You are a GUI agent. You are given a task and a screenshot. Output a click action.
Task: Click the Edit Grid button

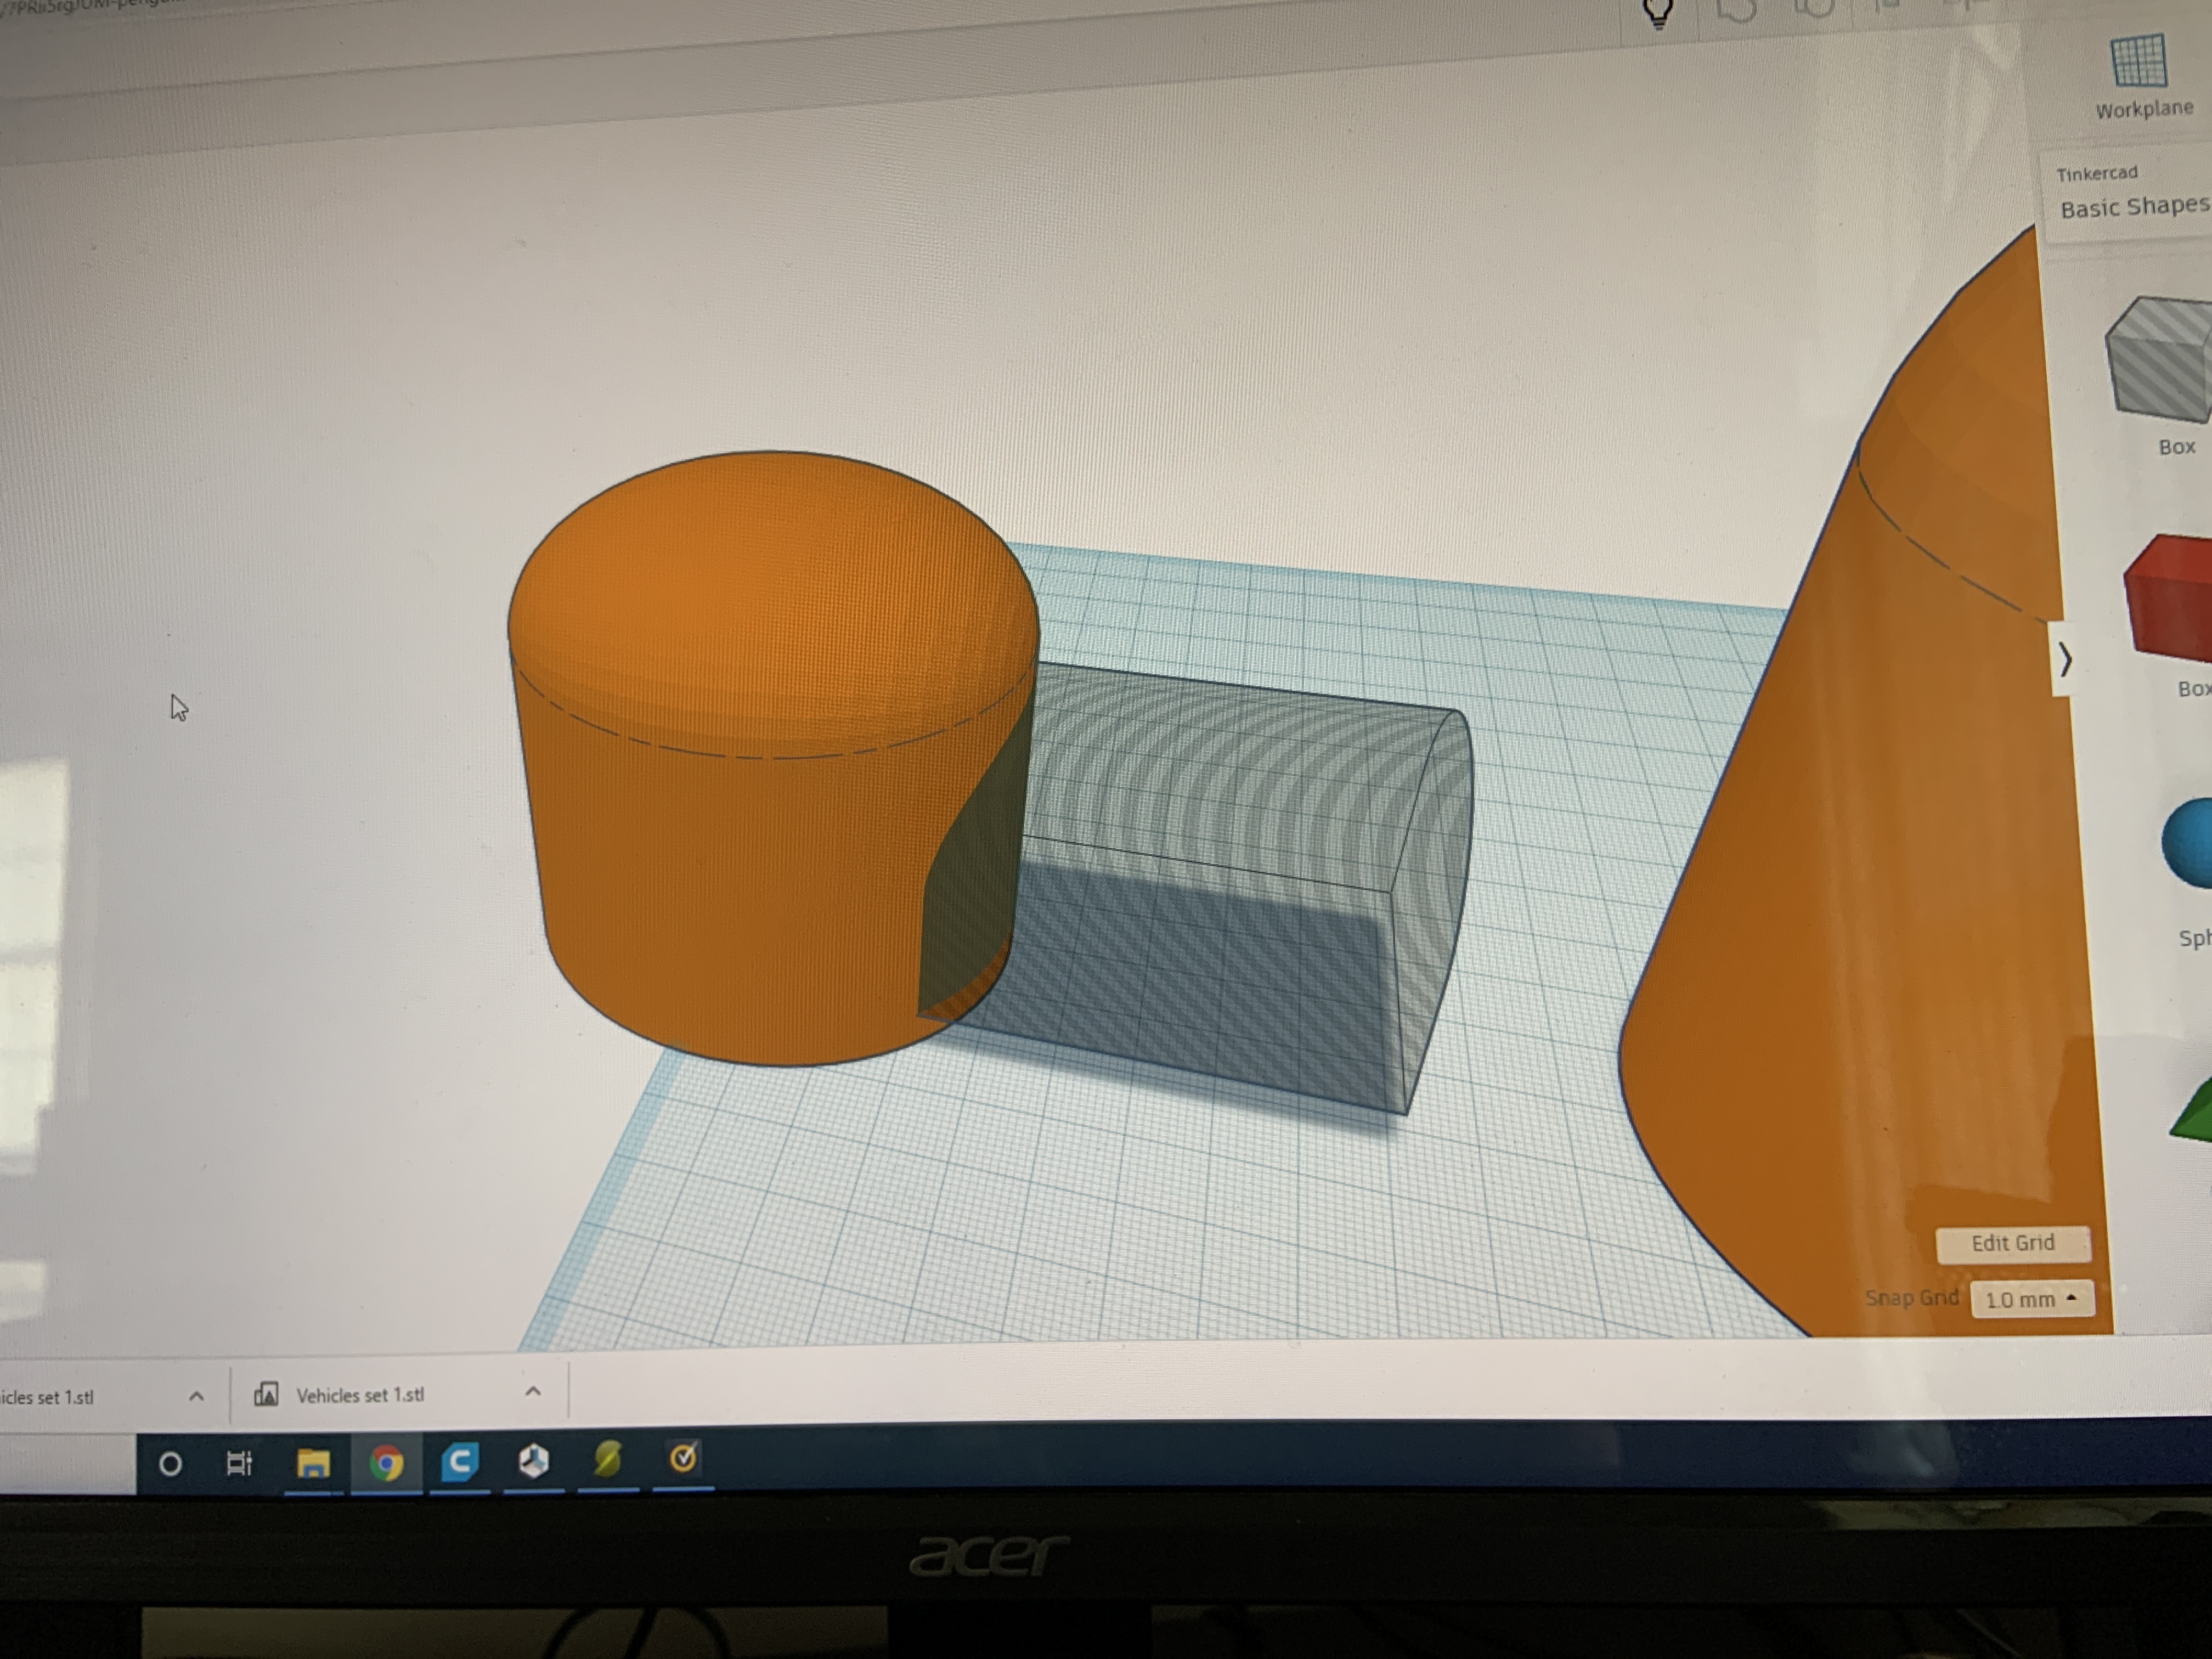(2012, 1243)
